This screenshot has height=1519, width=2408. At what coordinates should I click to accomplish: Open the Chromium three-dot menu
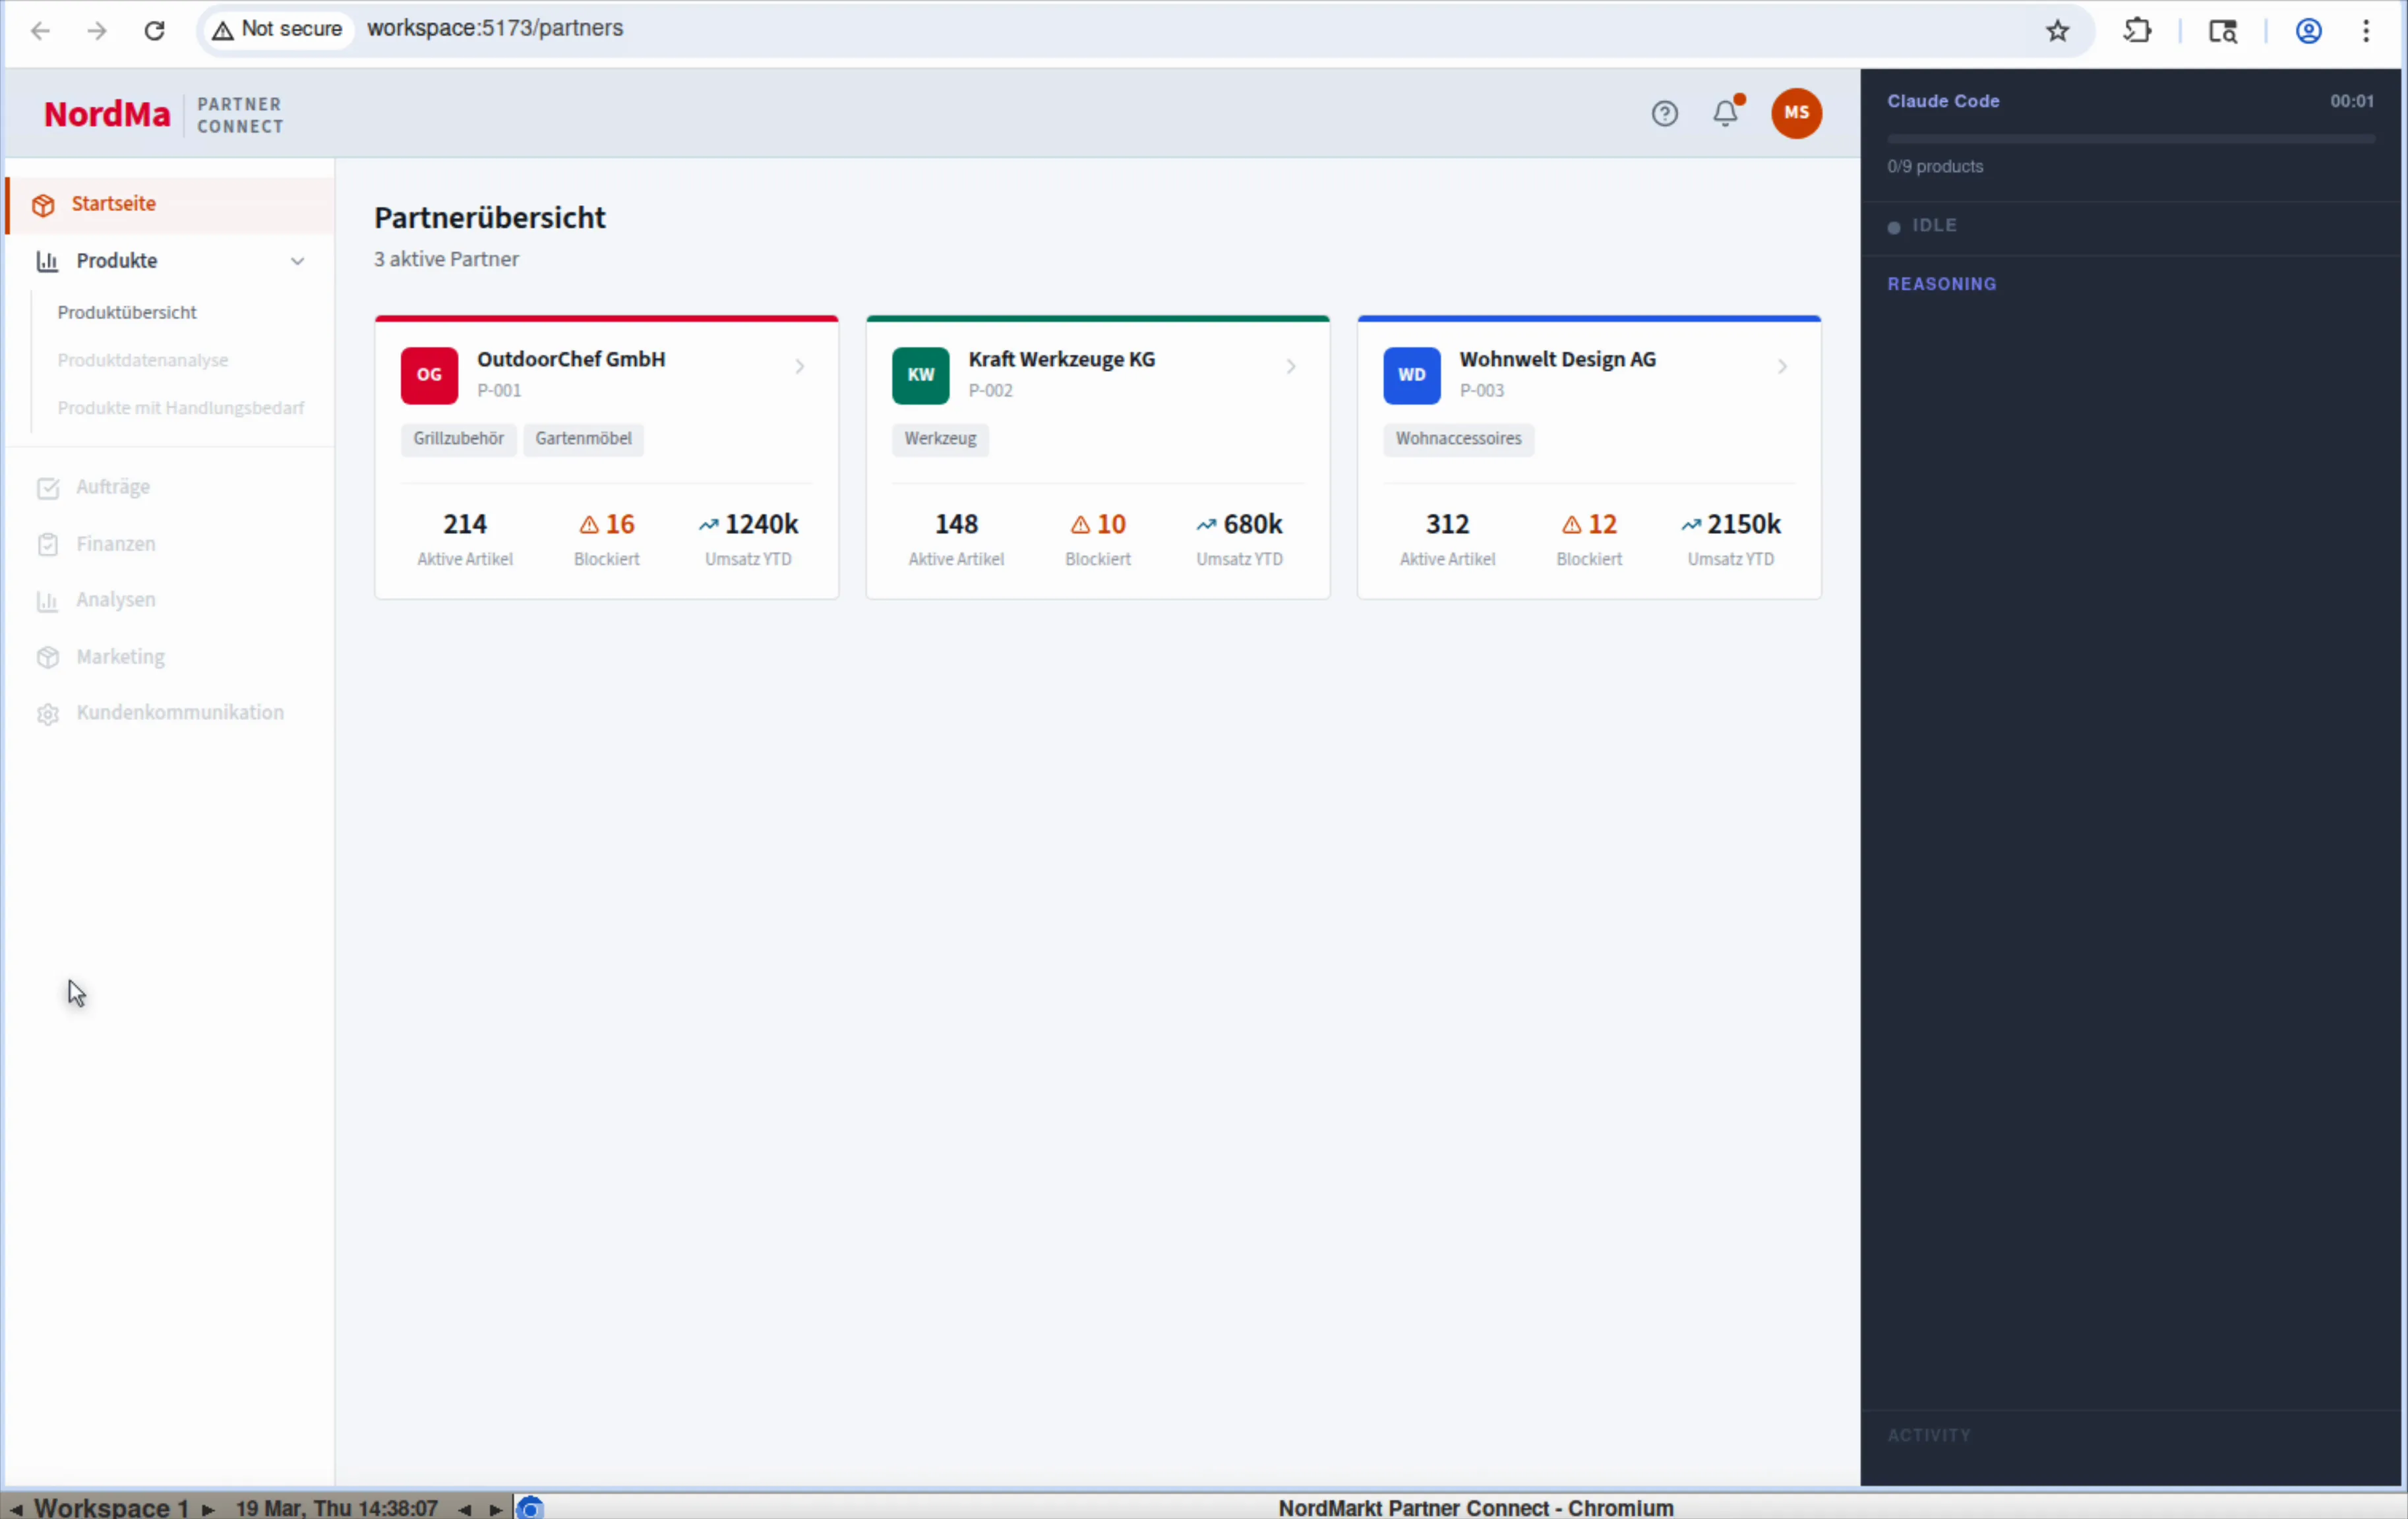(2366, 30)
